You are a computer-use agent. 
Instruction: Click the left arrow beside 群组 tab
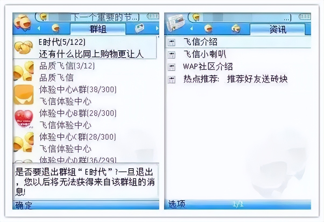[39, 28]
